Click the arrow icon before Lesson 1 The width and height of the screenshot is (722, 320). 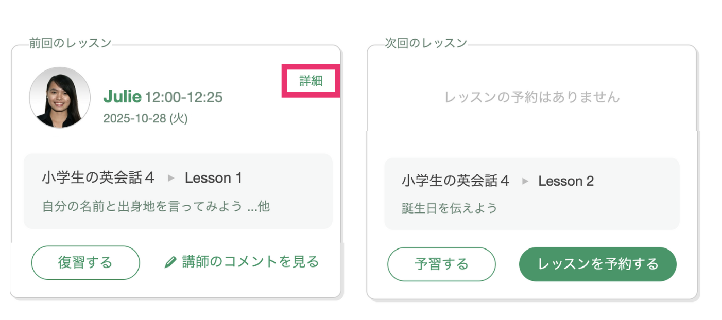coord(171,179)
